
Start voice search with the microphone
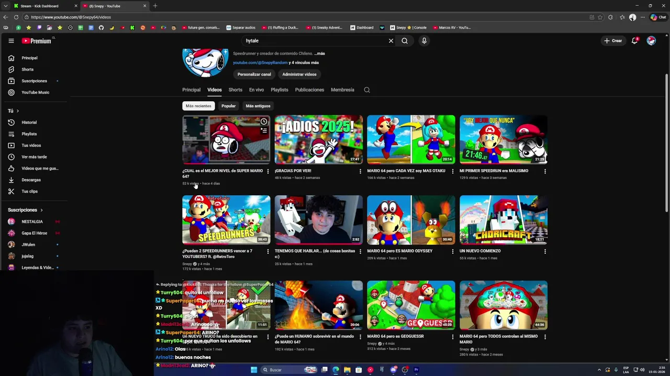pyautogui.click(x=424, y=41)
